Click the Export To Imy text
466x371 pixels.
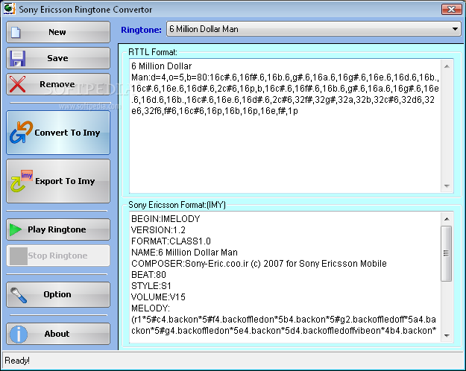(65, 181)
